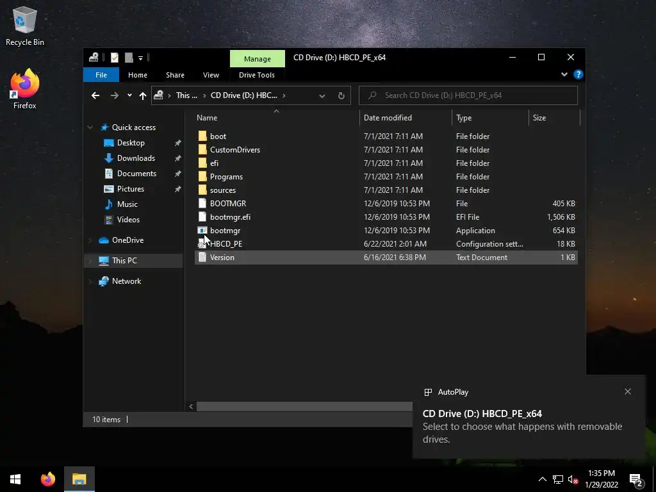656x492 pixels.
Task: Select the sources folder
Action: [386, 190]
